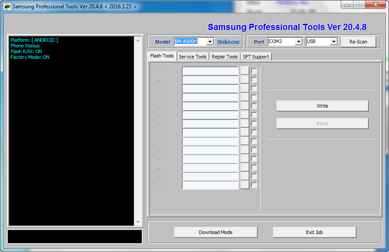Click the log panel scroll down arrow

[138, 222]
